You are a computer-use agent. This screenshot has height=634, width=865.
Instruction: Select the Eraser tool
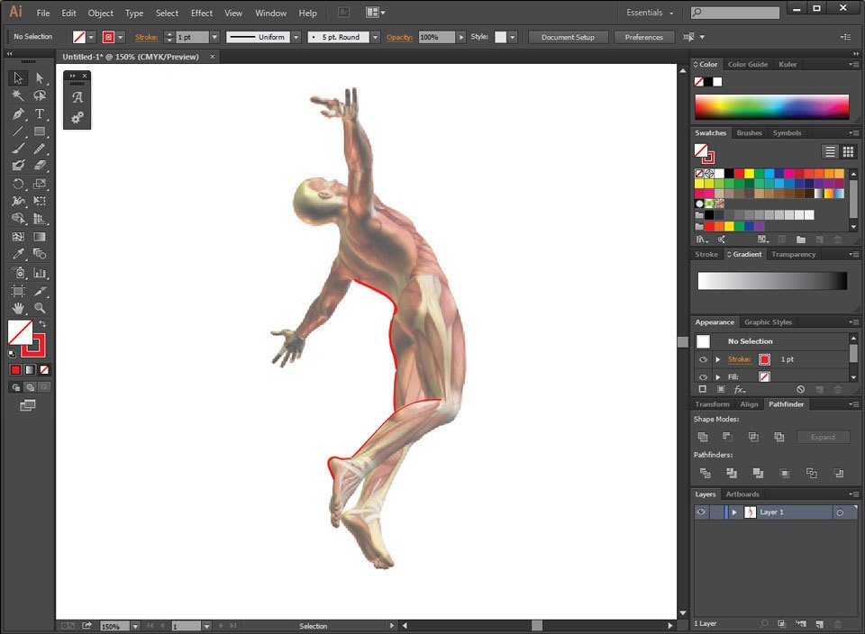39,166
